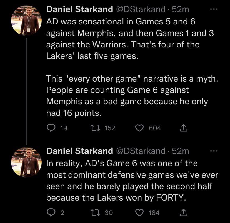Open Daniel Starkand's avatar on the first tweet

[x=26, y=20]
